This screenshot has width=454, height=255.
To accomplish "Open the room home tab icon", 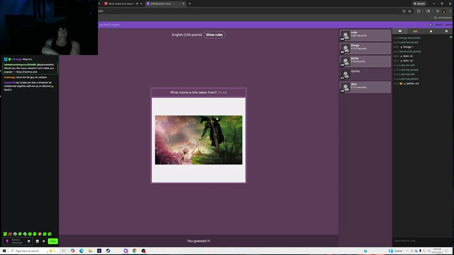I will (x=431, y=31).
